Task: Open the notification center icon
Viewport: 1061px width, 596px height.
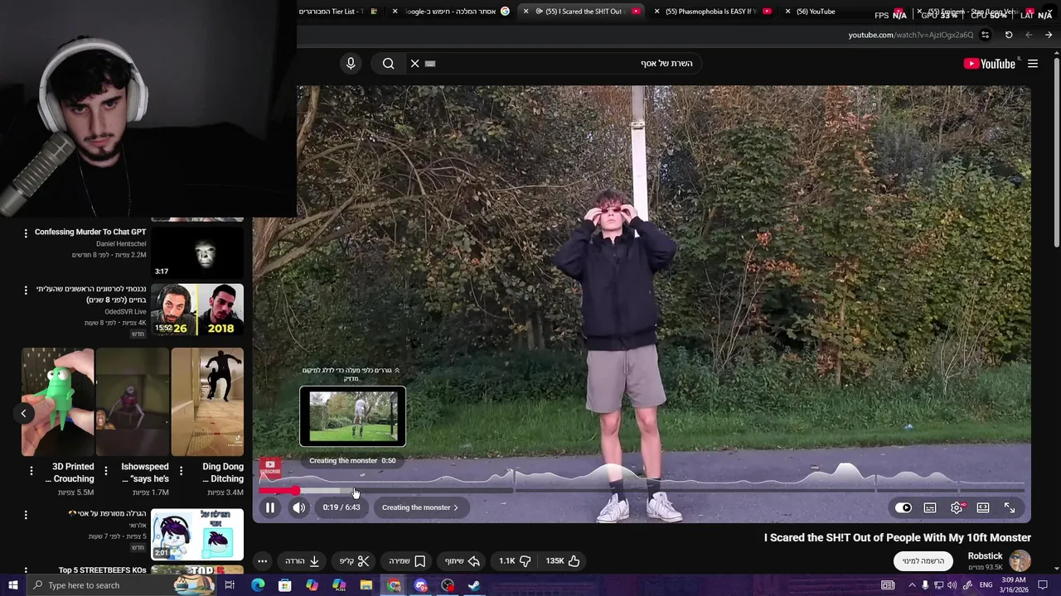Action: (1044, 585)
